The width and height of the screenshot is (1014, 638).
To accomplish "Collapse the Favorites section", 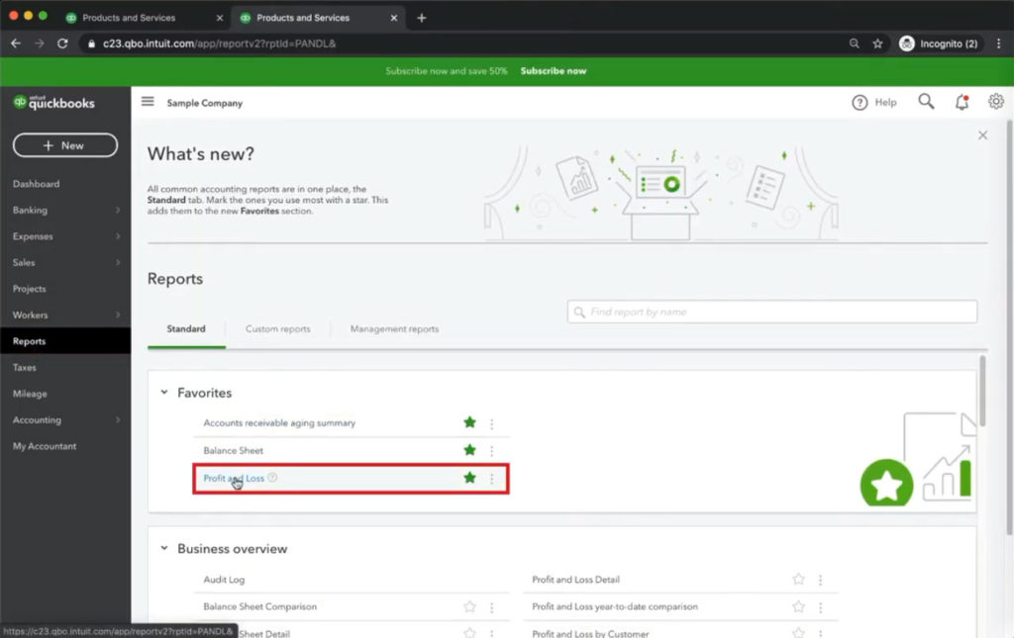I will [164, 393].
